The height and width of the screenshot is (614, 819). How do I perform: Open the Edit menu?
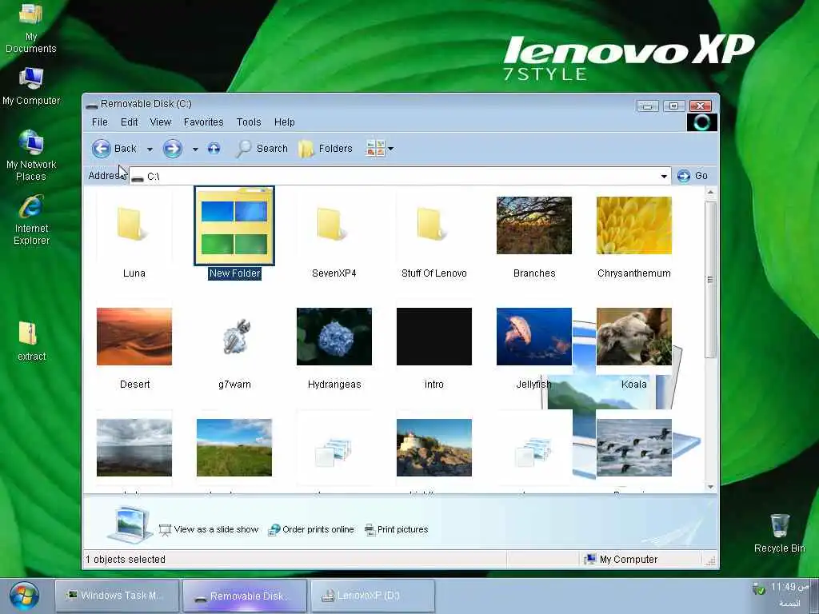coord(129,122)
